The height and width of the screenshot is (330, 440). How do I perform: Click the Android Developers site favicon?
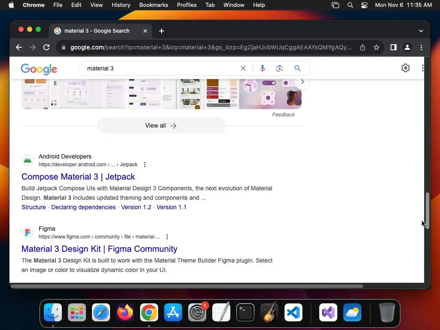[27, 161]
